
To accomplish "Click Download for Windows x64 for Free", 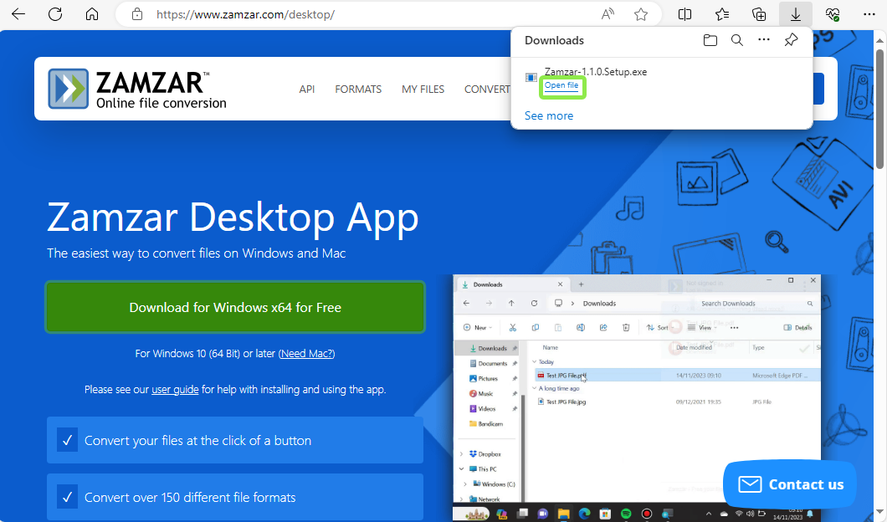I will tap(235, 308).
